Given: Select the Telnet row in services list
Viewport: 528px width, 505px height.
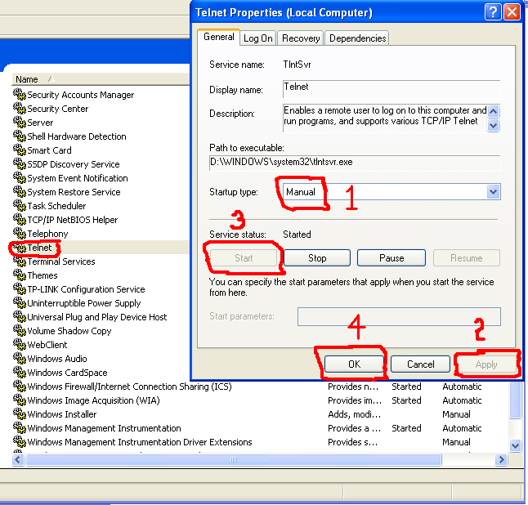Looking at the screenshot, I should pos(101,248).
